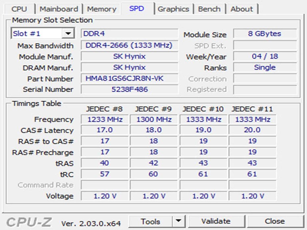Open the Graphics tab
Image resolution: width=307 pixels, height=230 pixels.
tap(173, 9)
